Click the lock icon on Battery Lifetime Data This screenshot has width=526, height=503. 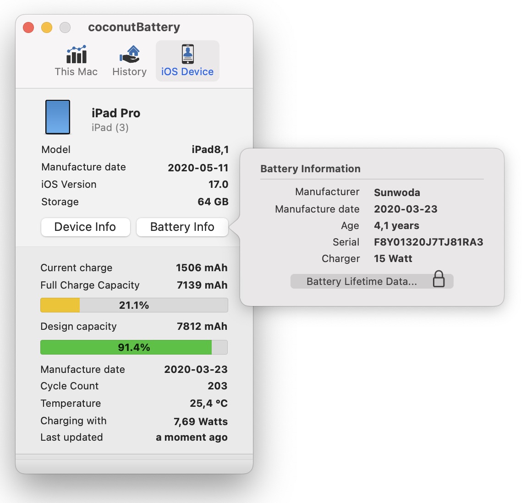coord(438,279)
